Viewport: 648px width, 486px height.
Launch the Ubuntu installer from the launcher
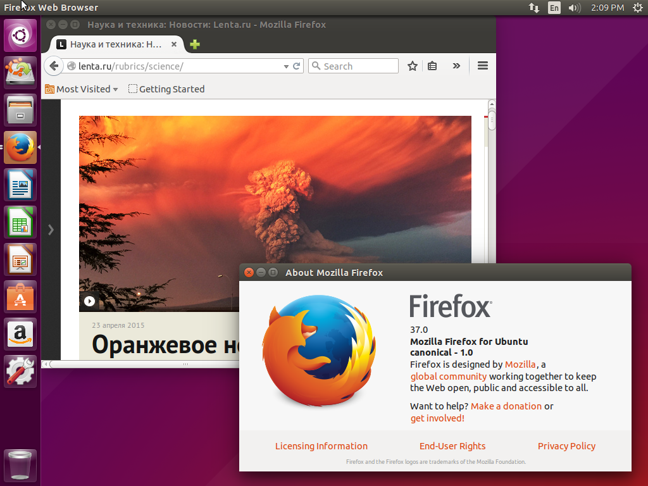click(20, 72)
